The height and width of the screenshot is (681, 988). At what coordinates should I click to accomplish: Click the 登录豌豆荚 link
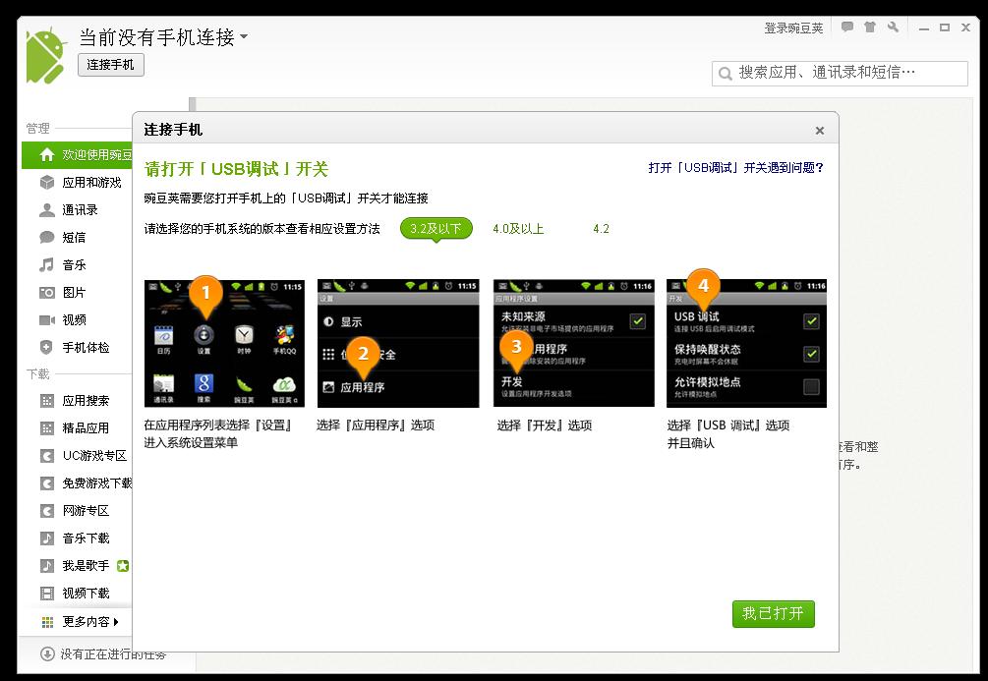793,28
